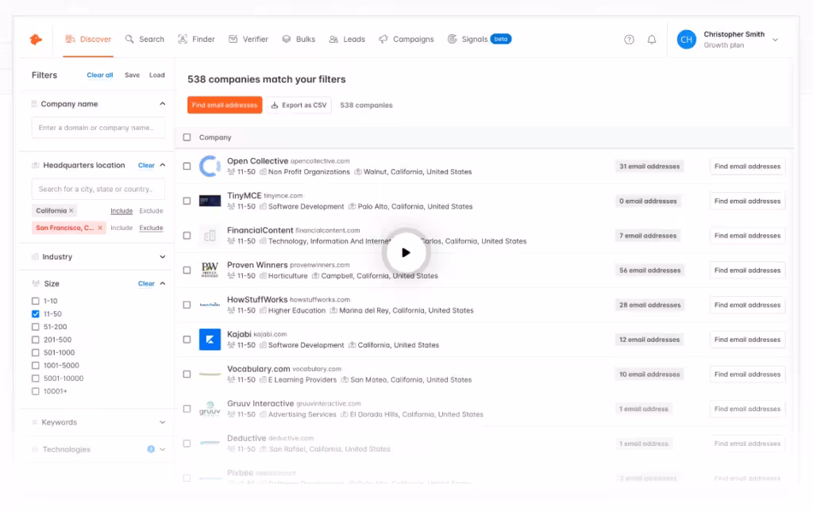This screenshot has width=813, height=511.
Task: Expand the Industry filter section
Action: 162,257
